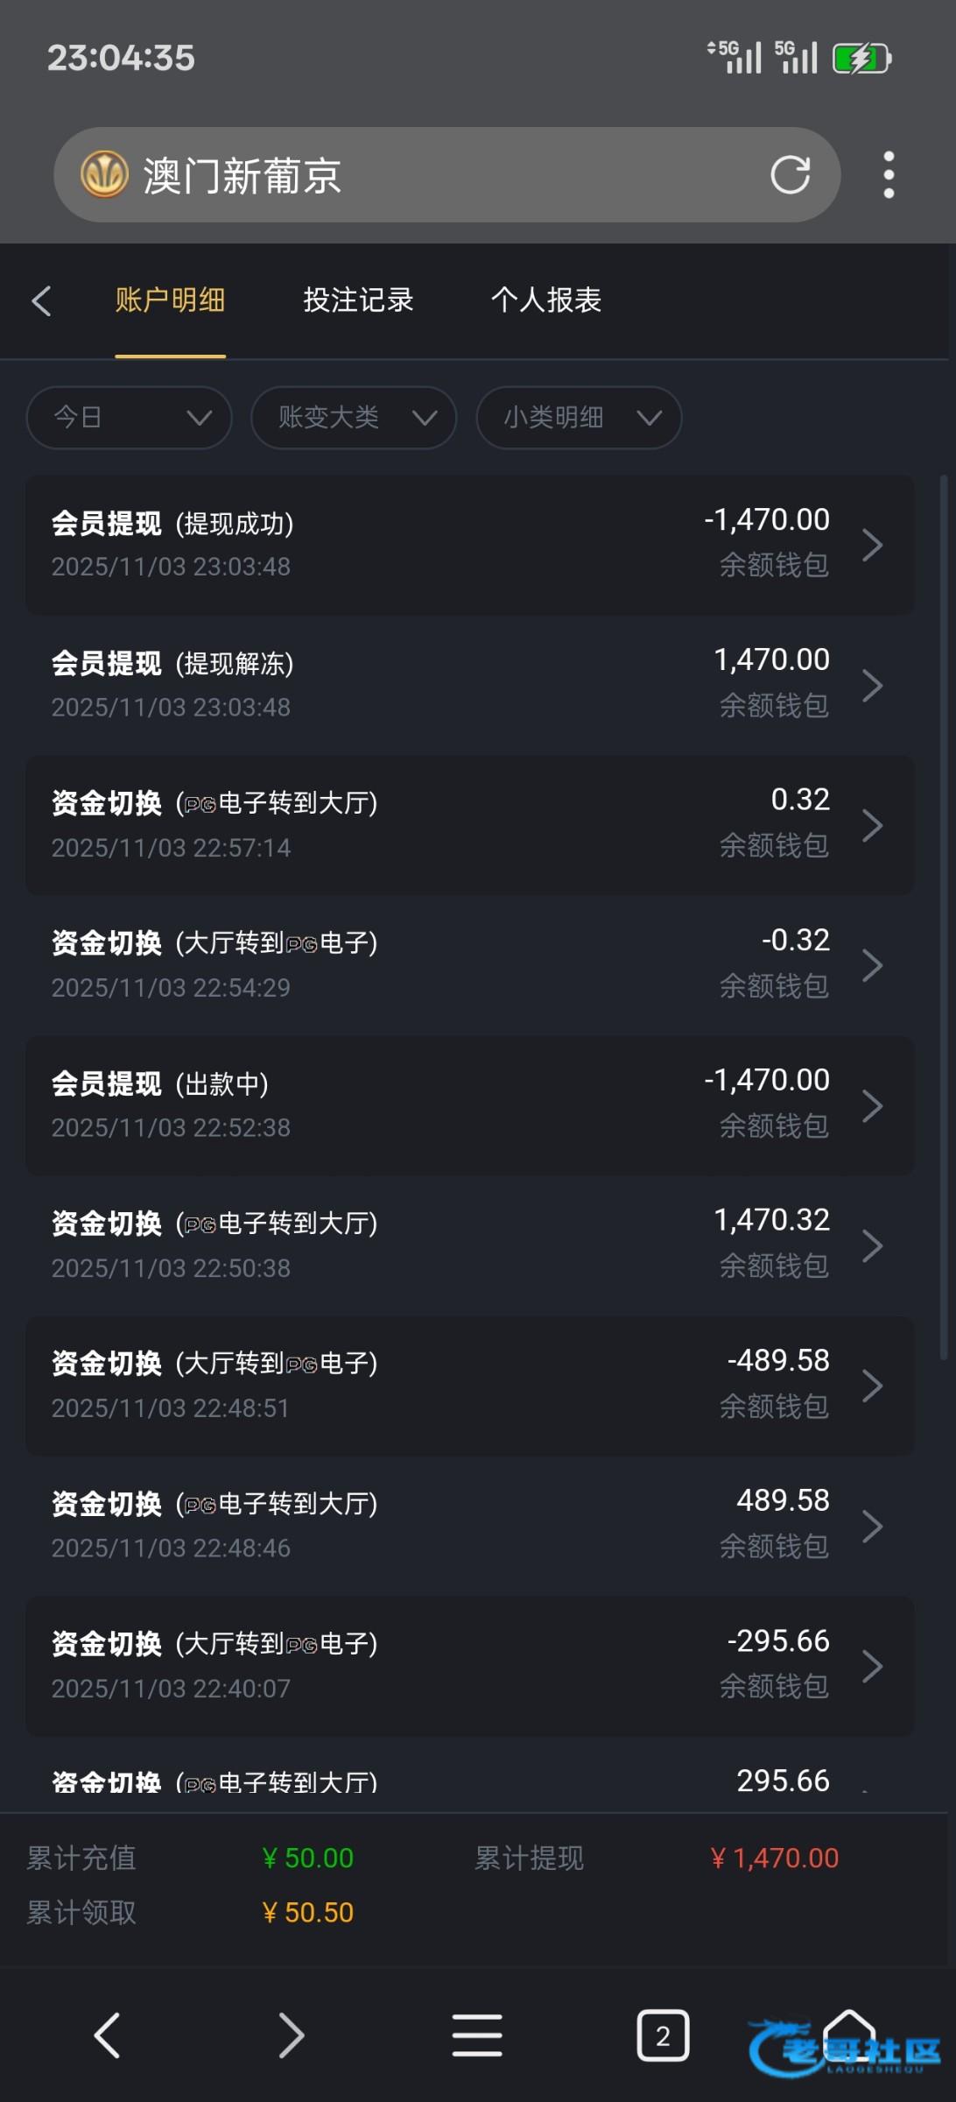Select the 账户明细 tab
Image resolution: width=956 pixels, height=2102 pixels.
[170, 300]
